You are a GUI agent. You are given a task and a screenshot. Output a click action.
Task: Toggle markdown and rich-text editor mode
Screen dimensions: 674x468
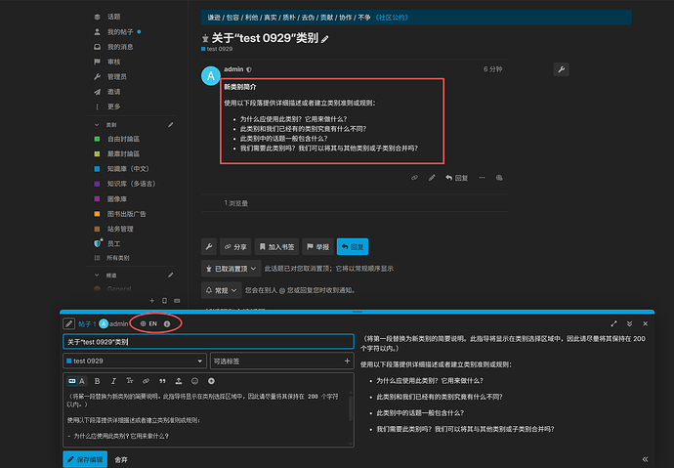click(76, 381)
